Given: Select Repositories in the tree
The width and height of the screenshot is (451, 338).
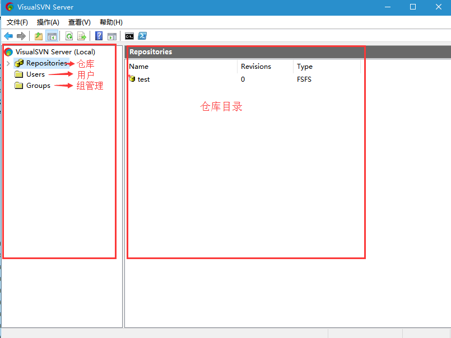Looking at the screenshot, I should click(x=47, y=63).
